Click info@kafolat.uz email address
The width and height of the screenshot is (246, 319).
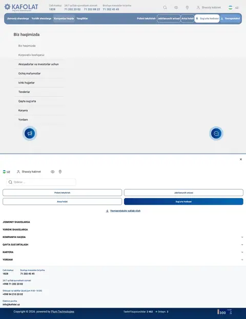(11, 305)
